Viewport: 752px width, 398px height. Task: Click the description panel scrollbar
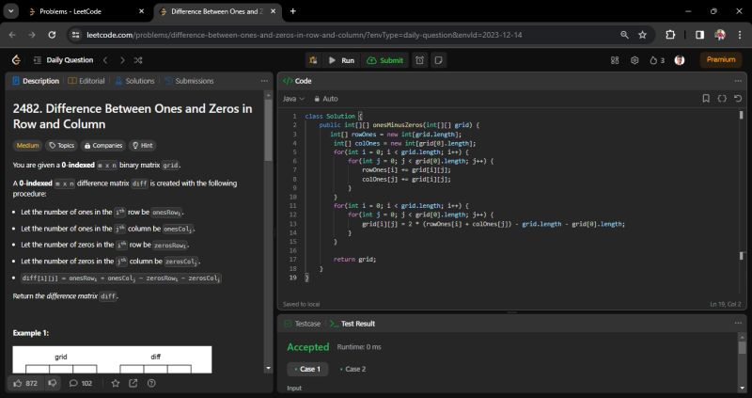click(x=268, y=130)
